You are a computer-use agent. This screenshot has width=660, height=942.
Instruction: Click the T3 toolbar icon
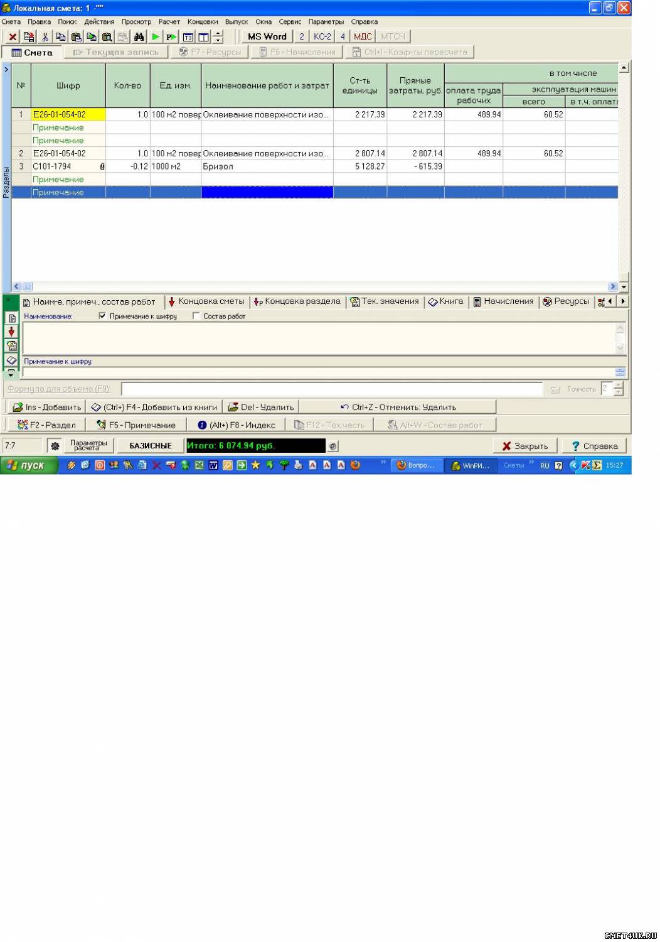point(188,37)
